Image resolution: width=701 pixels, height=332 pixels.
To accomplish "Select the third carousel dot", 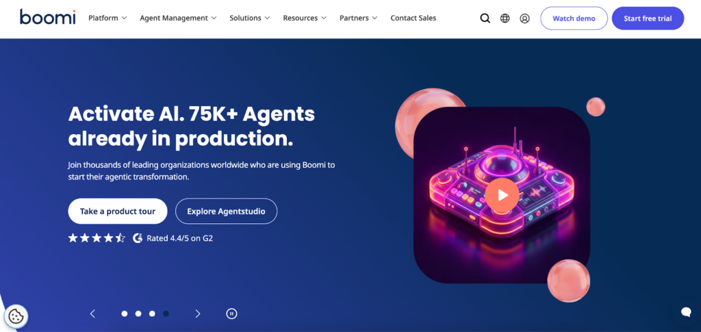I will [152, 314].
